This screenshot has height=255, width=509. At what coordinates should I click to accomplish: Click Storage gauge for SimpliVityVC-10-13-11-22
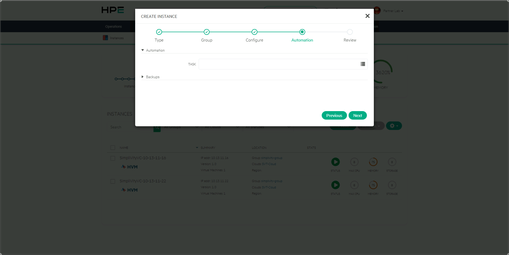click(392, 185)
